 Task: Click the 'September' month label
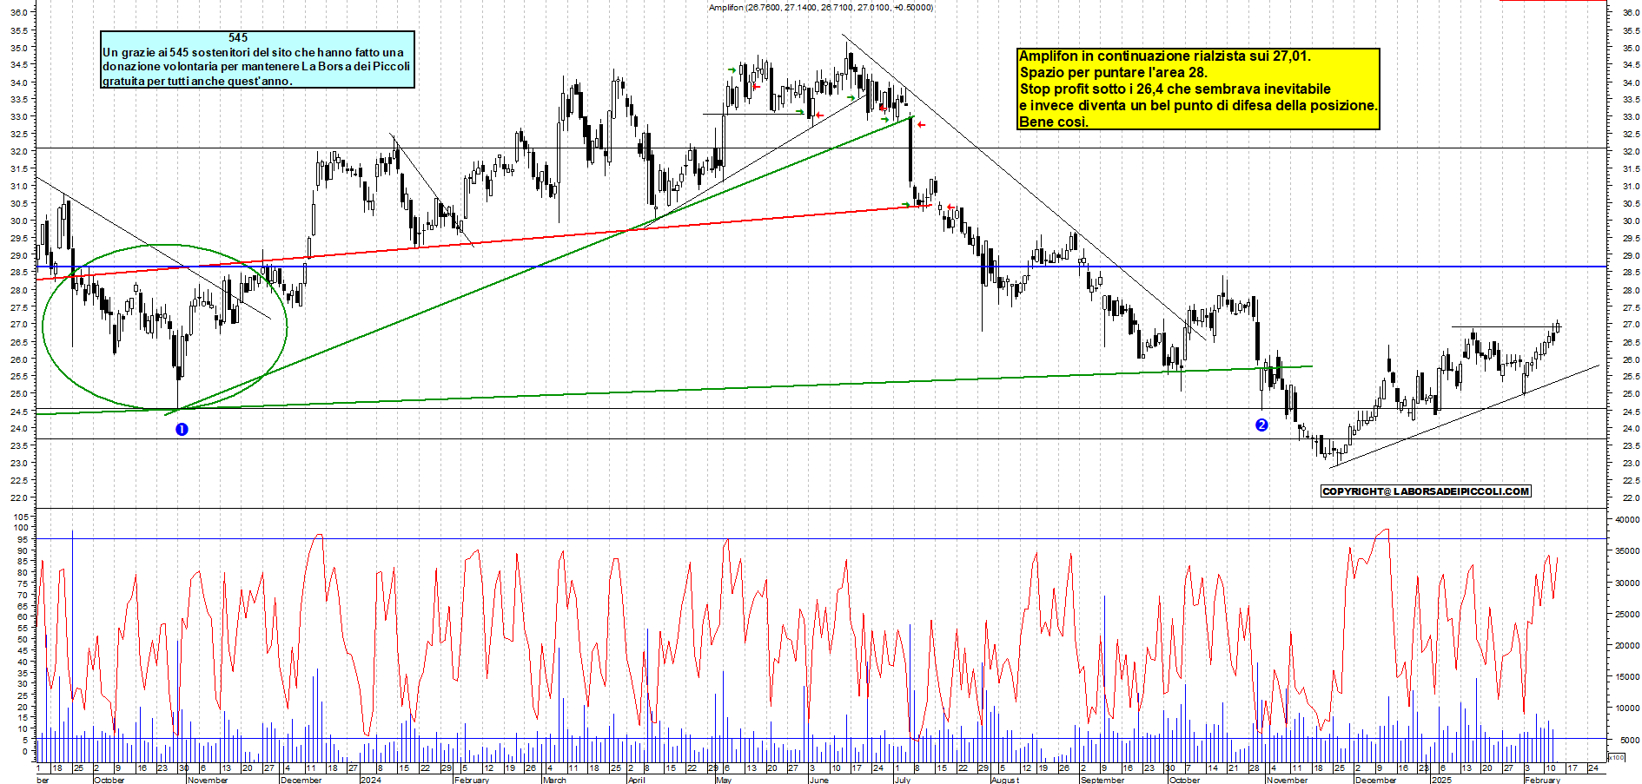pos(1102,780)
